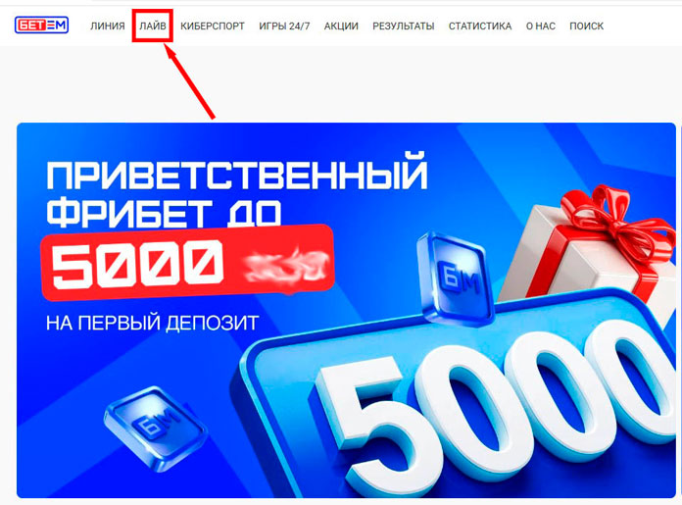Go to the highlighted ЛАЙВ tab
This screenshot has width=682, height=505.
153,26
